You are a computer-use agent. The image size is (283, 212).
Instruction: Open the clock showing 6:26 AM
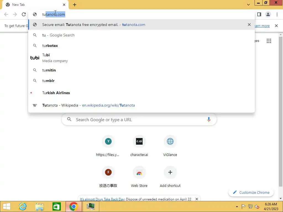(271, 206)
